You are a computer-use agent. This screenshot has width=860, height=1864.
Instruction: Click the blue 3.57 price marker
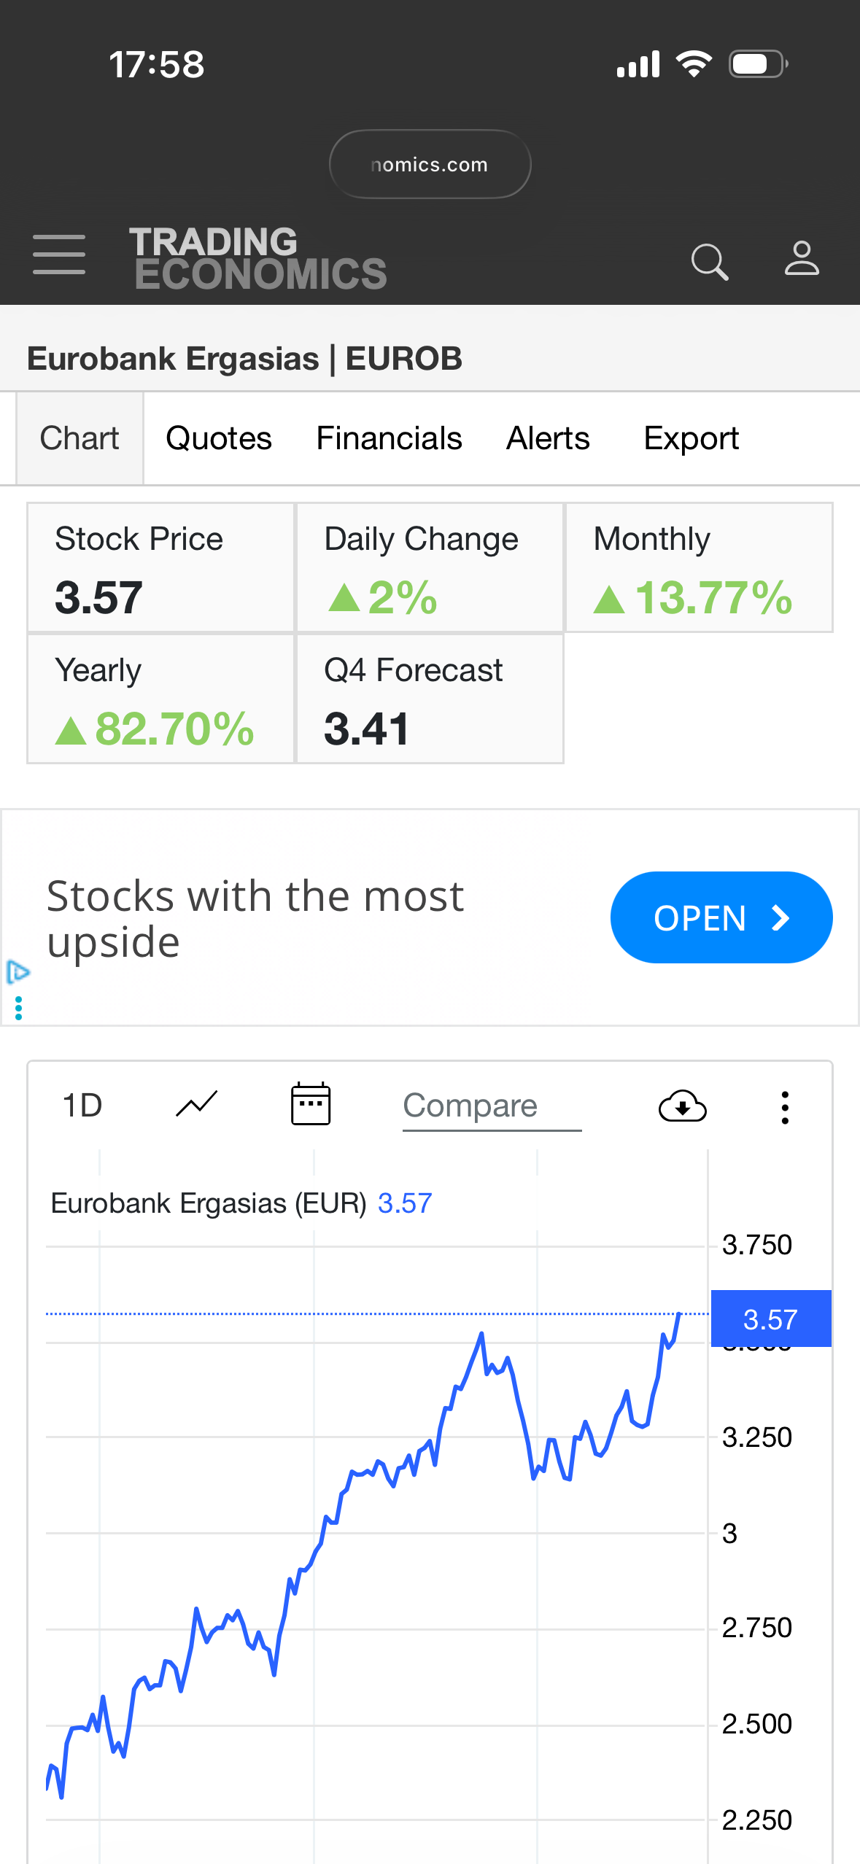[x=770, y=1319]
